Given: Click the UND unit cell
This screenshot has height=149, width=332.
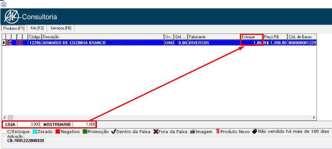Looking at the screenshot, I should (169, 43).
